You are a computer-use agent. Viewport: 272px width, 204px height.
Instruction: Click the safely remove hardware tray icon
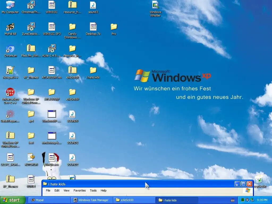pyautogui.click(x=252, y=200)
